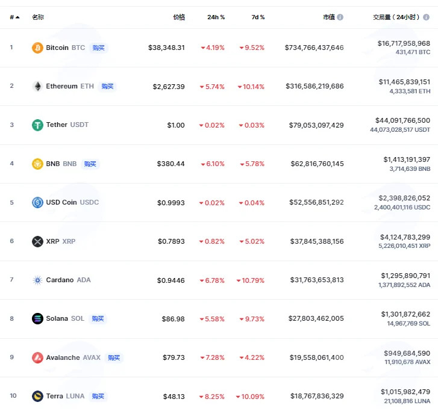The image size is (438, 411).
Task: Sort by the 价格 column header
Action: coord(179,17)
